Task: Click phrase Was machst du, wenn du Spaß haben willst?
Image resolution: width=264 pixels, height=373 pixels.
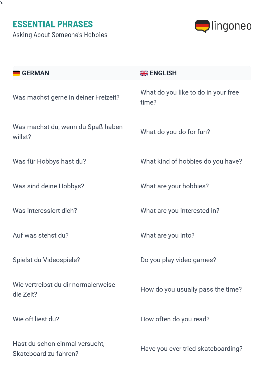Action: pos(68,132)
